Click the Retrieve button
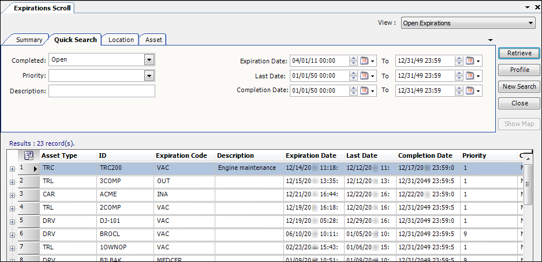 (x=519, y=53)
